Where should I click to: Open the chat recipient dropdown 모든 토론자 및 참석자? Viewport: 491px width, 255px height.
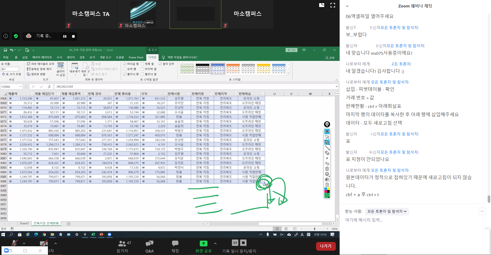pyautogui.click(x=386, y=212)
